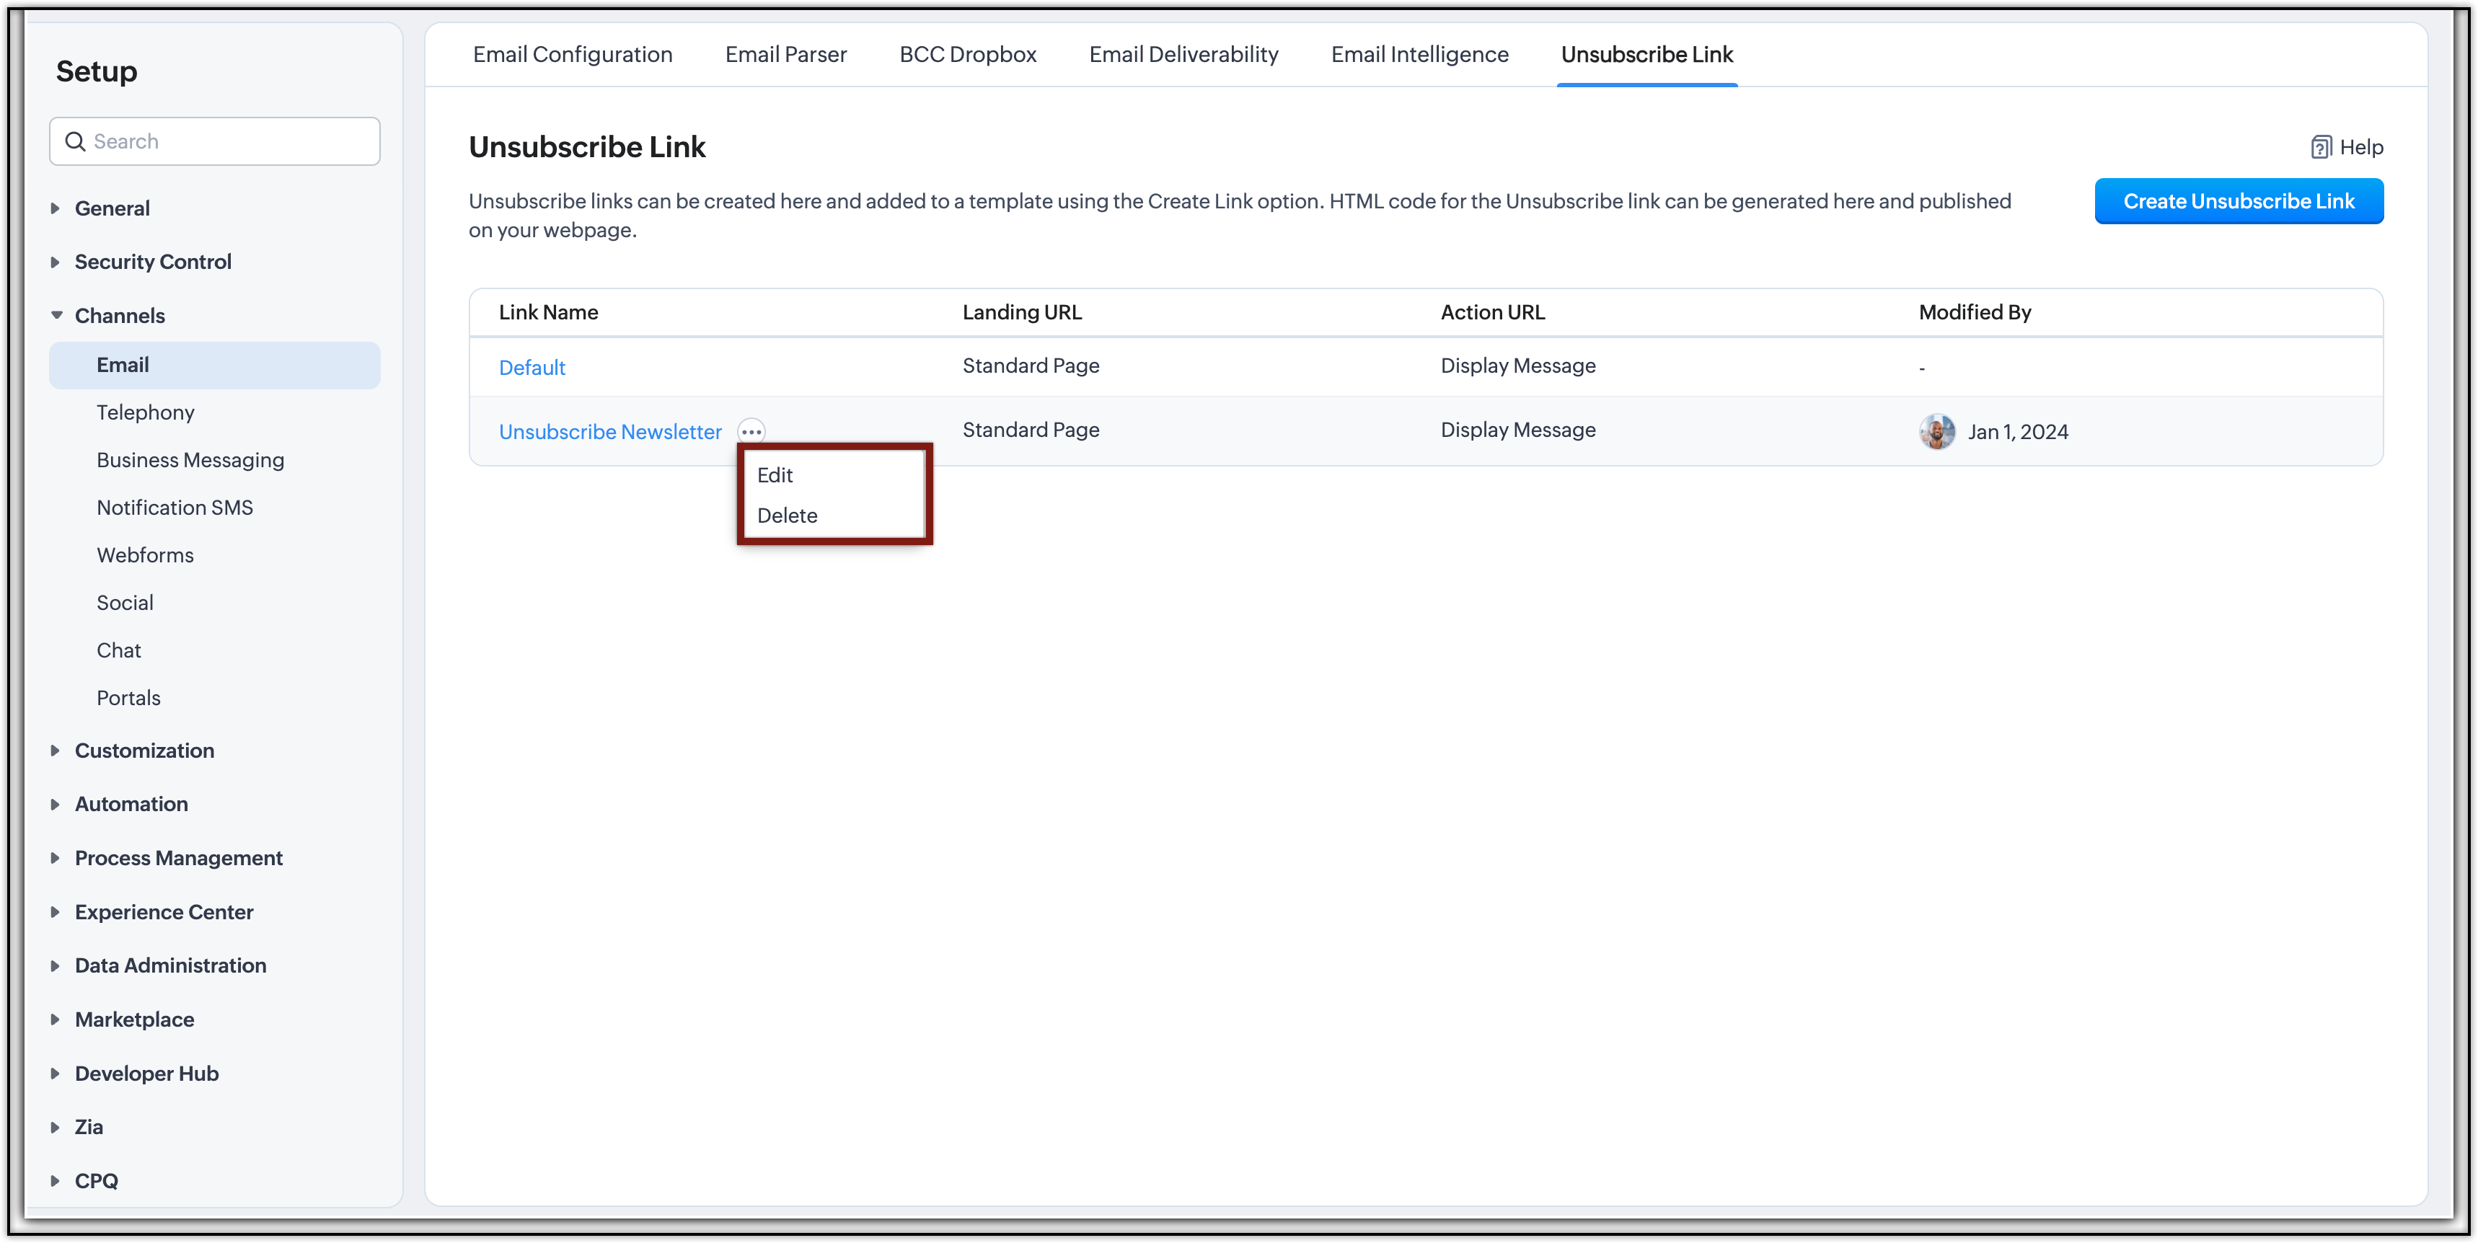The image size is (2478, 1243).
Task: Click in the Setup search field
Action: pos(231,141)
